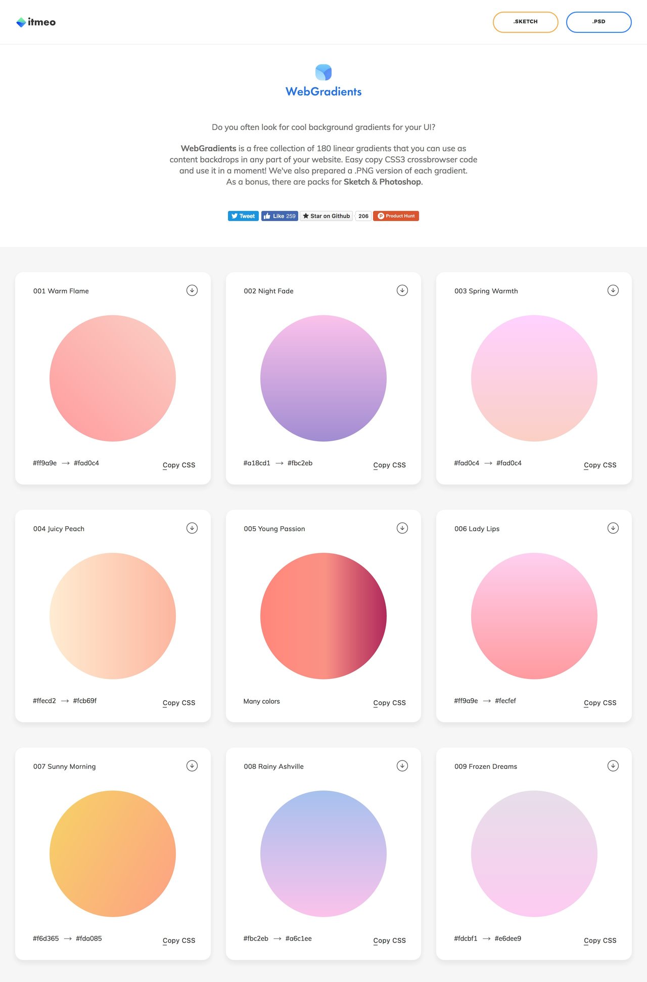Click hex code #fcb69f on Juicy Peach
Image resolution: width=647 pixels, height=982 pixels.
[85, 701]
